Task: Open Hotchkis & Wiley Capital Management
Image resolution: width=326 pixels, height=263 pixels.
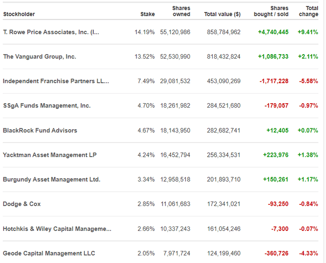Action: point(57,228)
